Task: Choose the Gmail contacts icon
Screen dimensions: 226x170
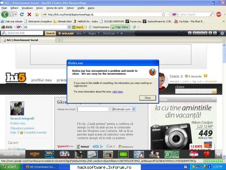Action: tap(111, 146)
